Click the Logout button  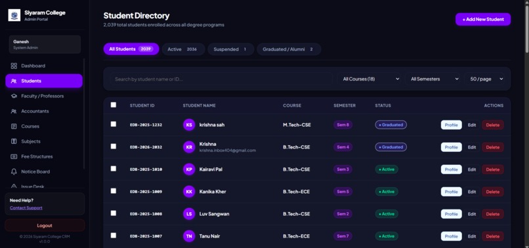coord(45,226)
